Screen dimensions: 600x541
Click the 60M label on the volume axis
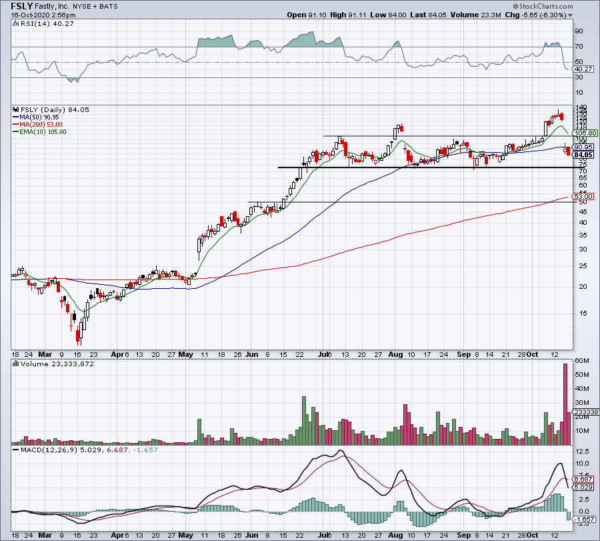[x=581, y=361]
